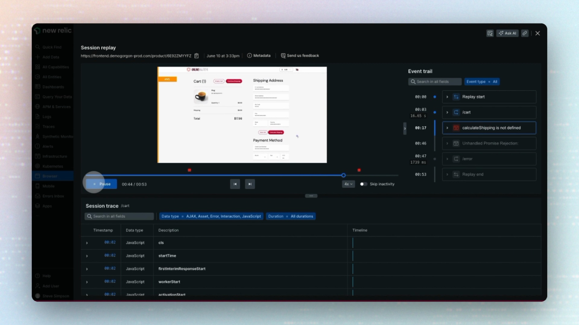Screen dimensions: 579x325
Task: Click the Kubernetes sidebar icon
Action: point(37,166)
